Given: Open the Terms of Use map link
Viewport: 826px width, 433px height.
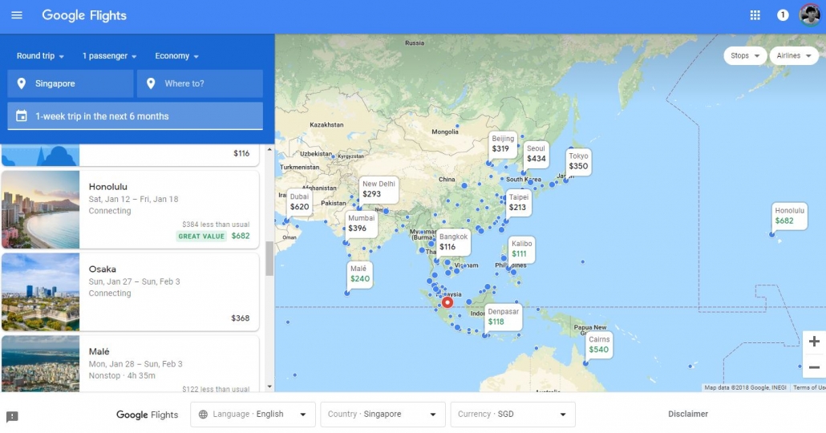Looking at the screenshot, I should pos(809,388).
